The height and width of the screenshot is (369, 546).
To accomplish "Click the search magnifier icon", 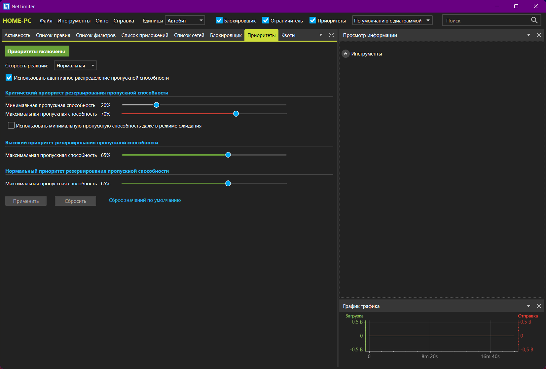I will [x=534, y=20].
